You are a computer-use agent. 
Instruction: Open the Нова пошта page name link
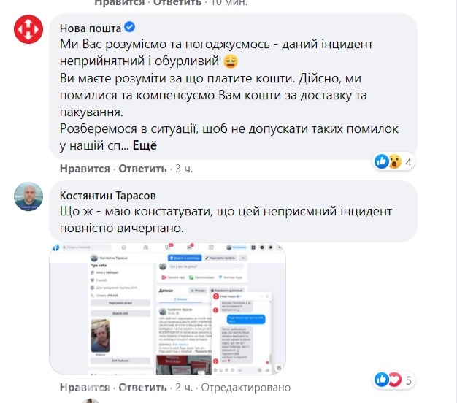point(91,28)
